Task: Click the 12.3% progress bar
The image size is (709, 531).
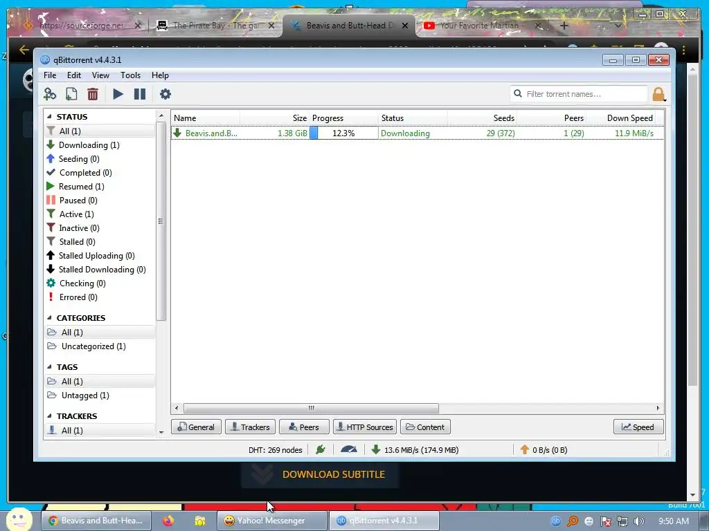Action: tap(343, 133)
